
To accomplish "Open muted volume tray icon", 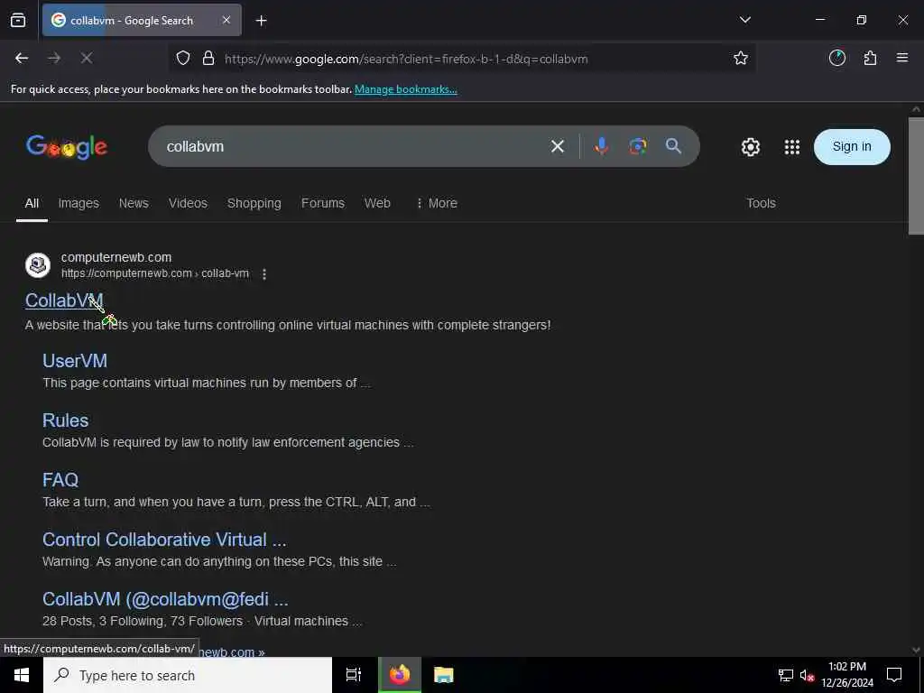I will click(x=807, y=675).
